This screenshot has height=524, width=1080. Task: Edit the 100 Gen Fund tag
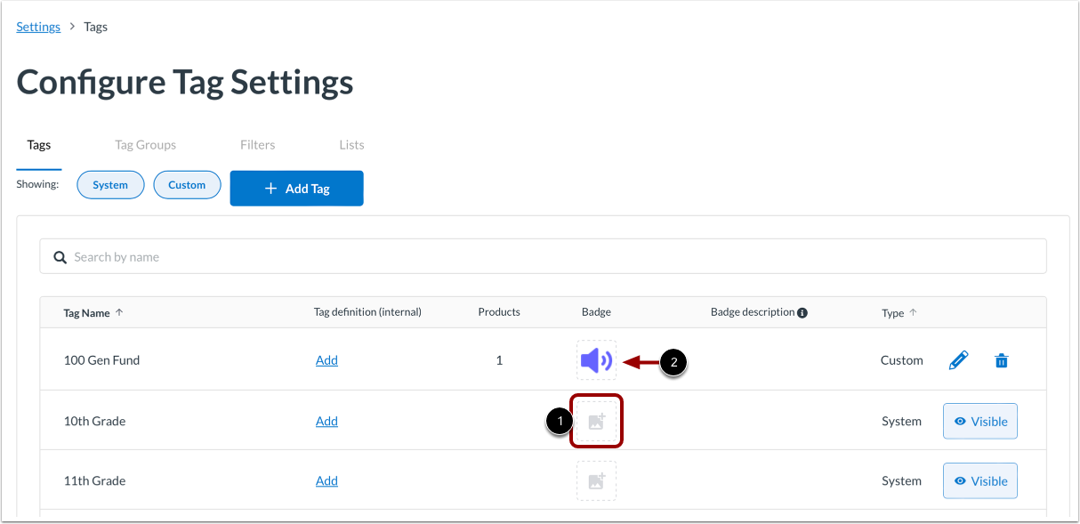958,360
